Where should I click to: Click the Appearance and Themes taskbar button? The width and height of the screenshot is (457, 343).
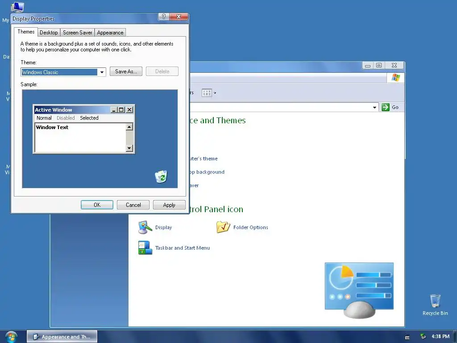pos(62,337)
